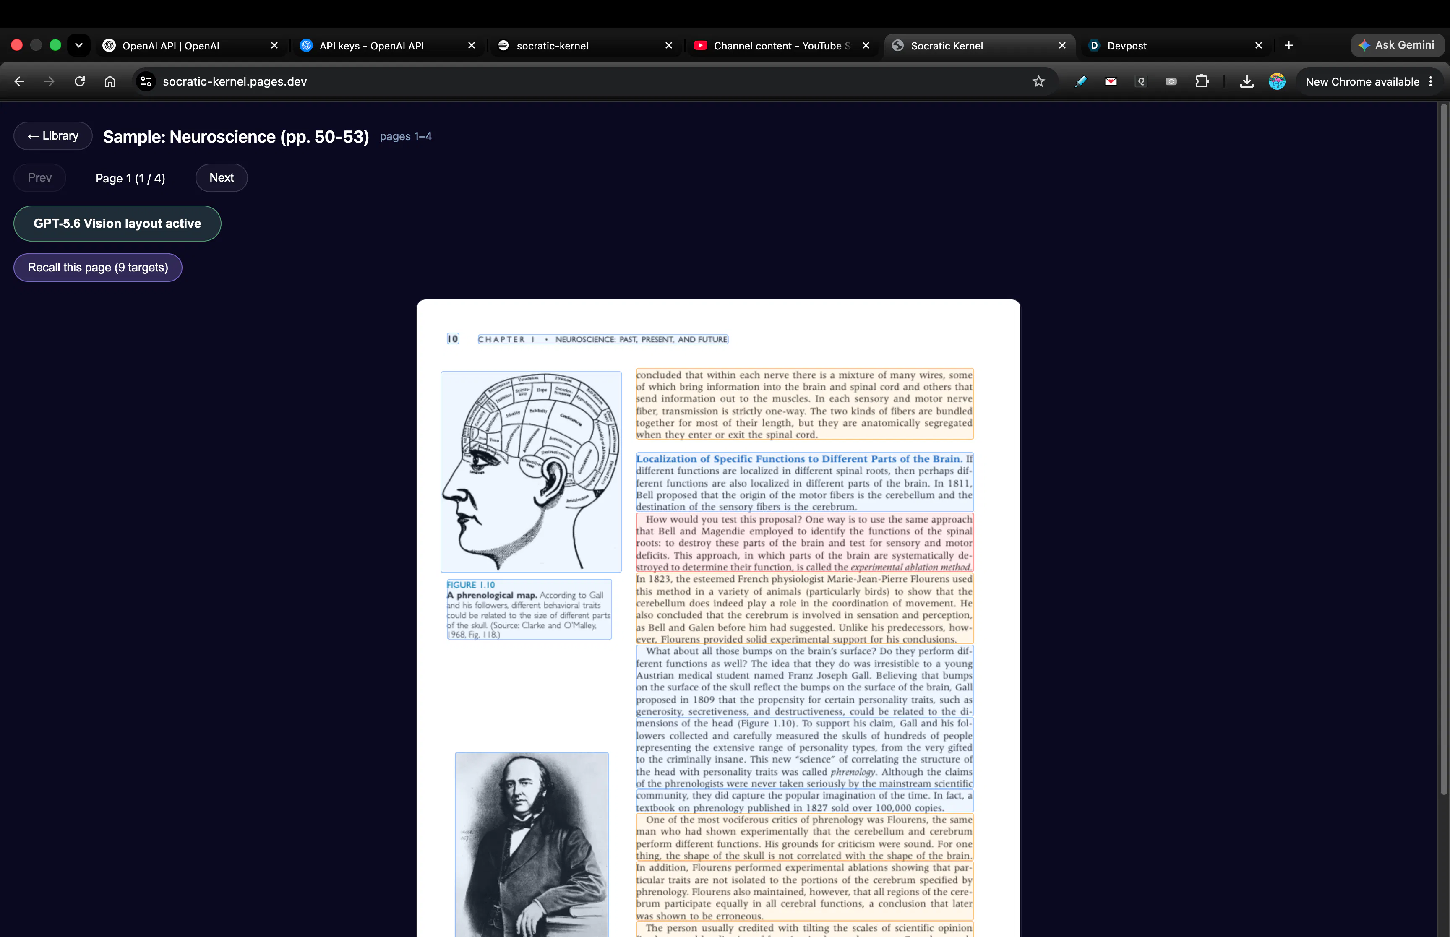Click the portrait photograph of the man
This screenshot has height=937, width=1450.
click(532, 845)
